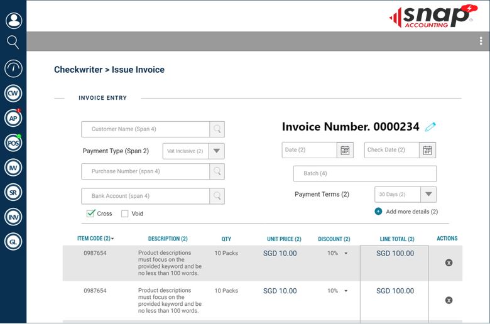Uncheck the Cross checkbox
This screenshot has width=490, height=324.
click(91, 213)
